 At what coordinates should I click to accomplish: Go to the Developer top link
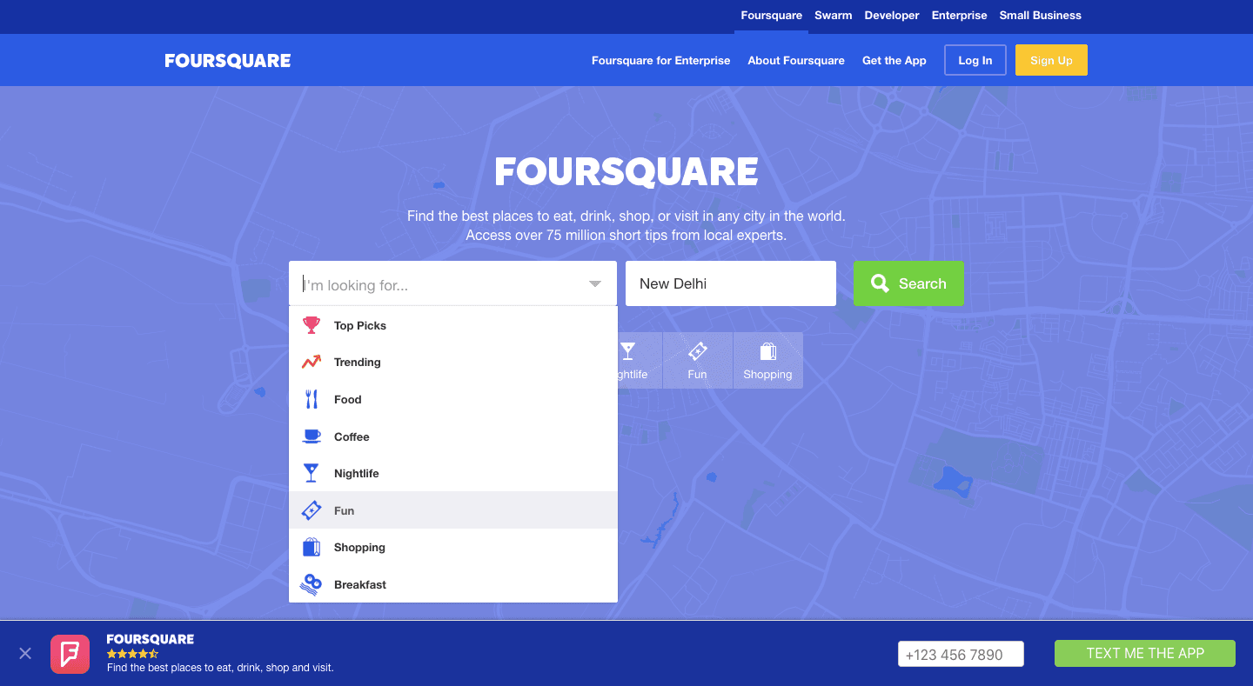pyautogui.click(x=892, y=16)
